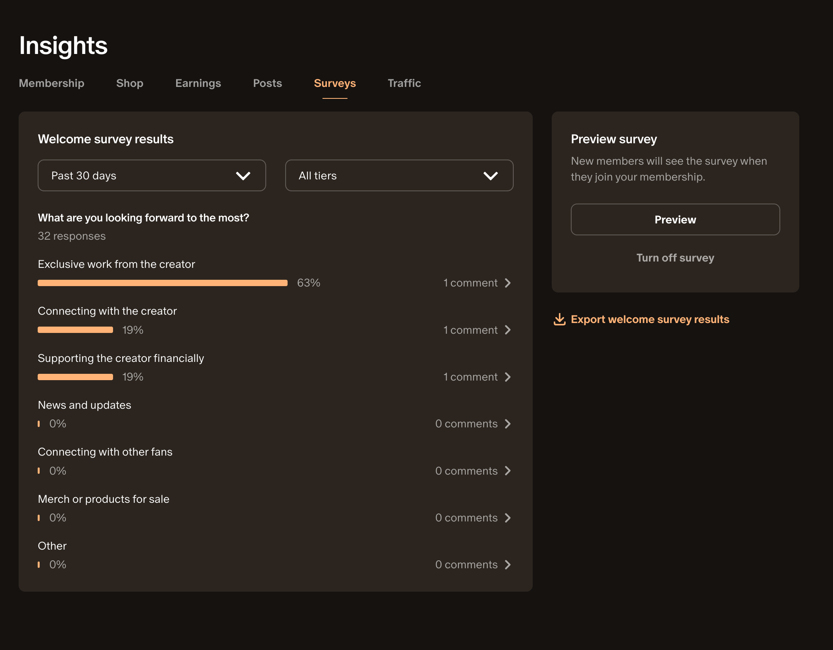Open the Traffic tab

click(x=404, y=83)
